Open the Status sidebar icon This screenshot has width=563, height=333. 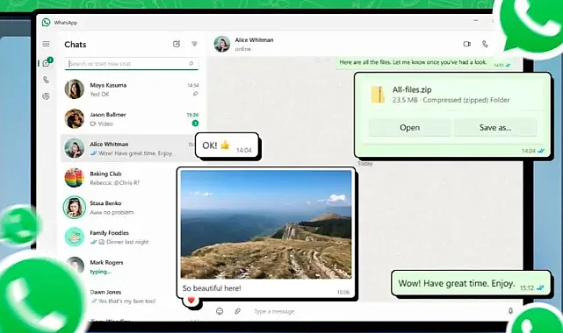[46, 96]
